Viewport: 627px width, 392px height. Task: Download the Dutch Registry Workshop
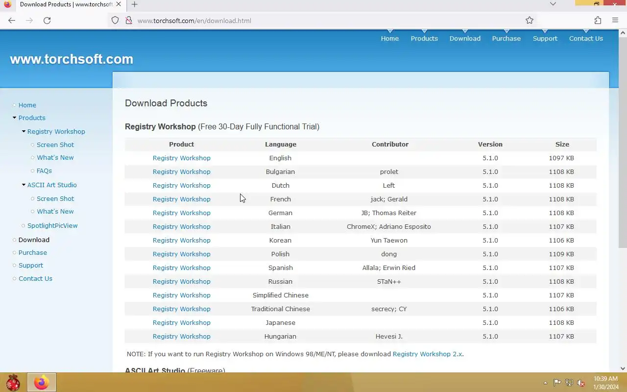tap(181, 185)
